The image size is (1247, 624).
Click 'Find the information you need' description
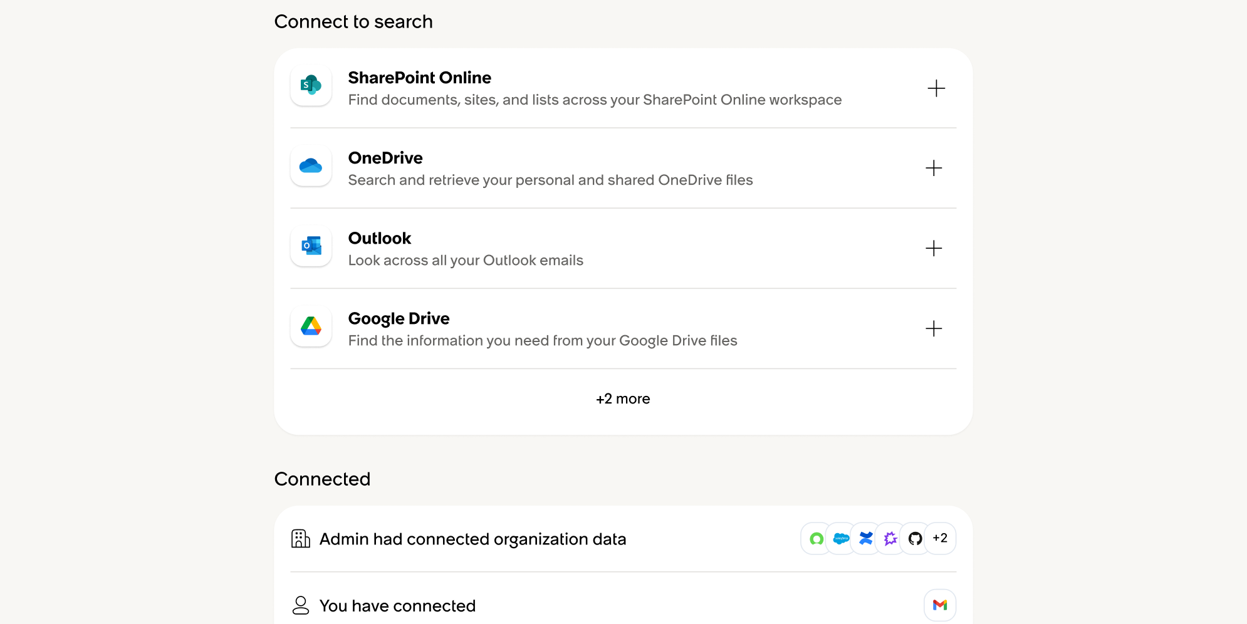(x=543, y=341)
